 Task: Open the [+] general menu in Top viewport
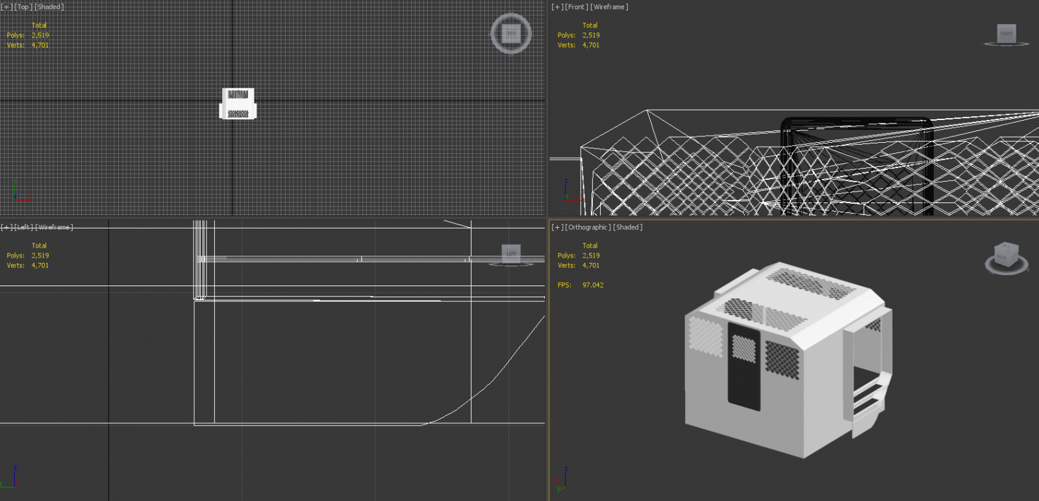pyautogui.click(x=6, y=7)
